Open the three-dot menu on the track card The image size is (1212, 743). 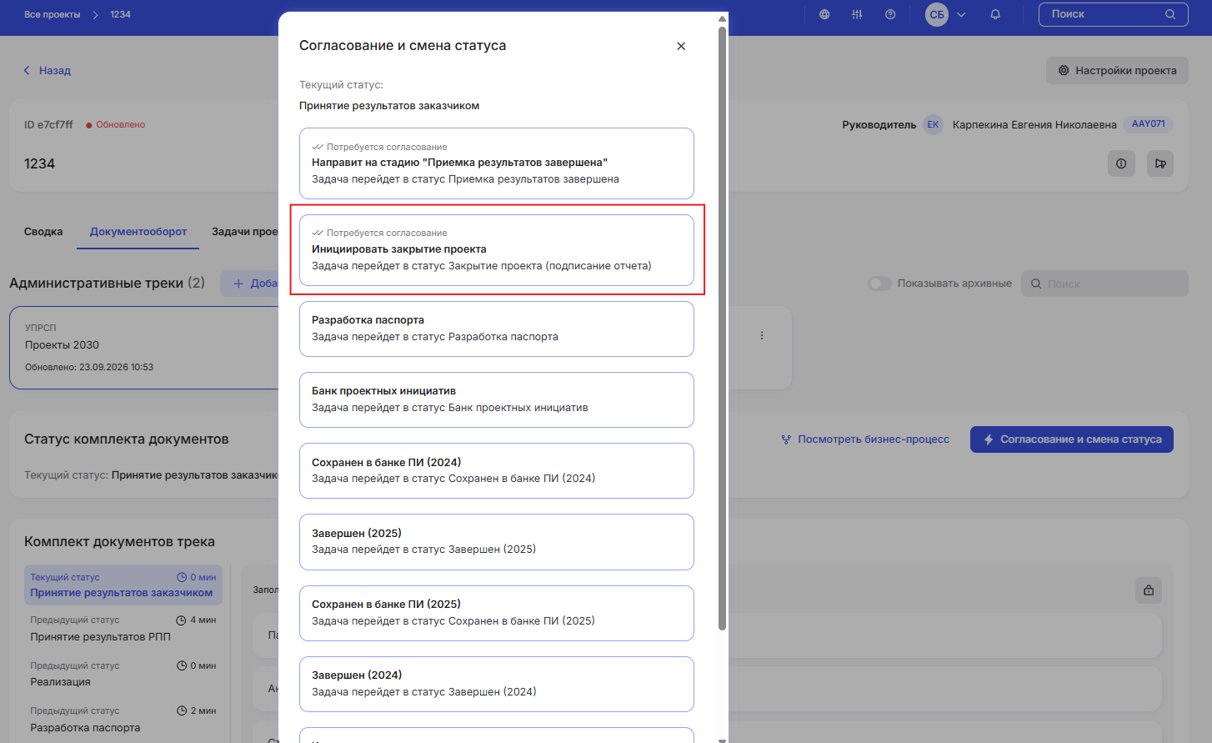(762, 335)
